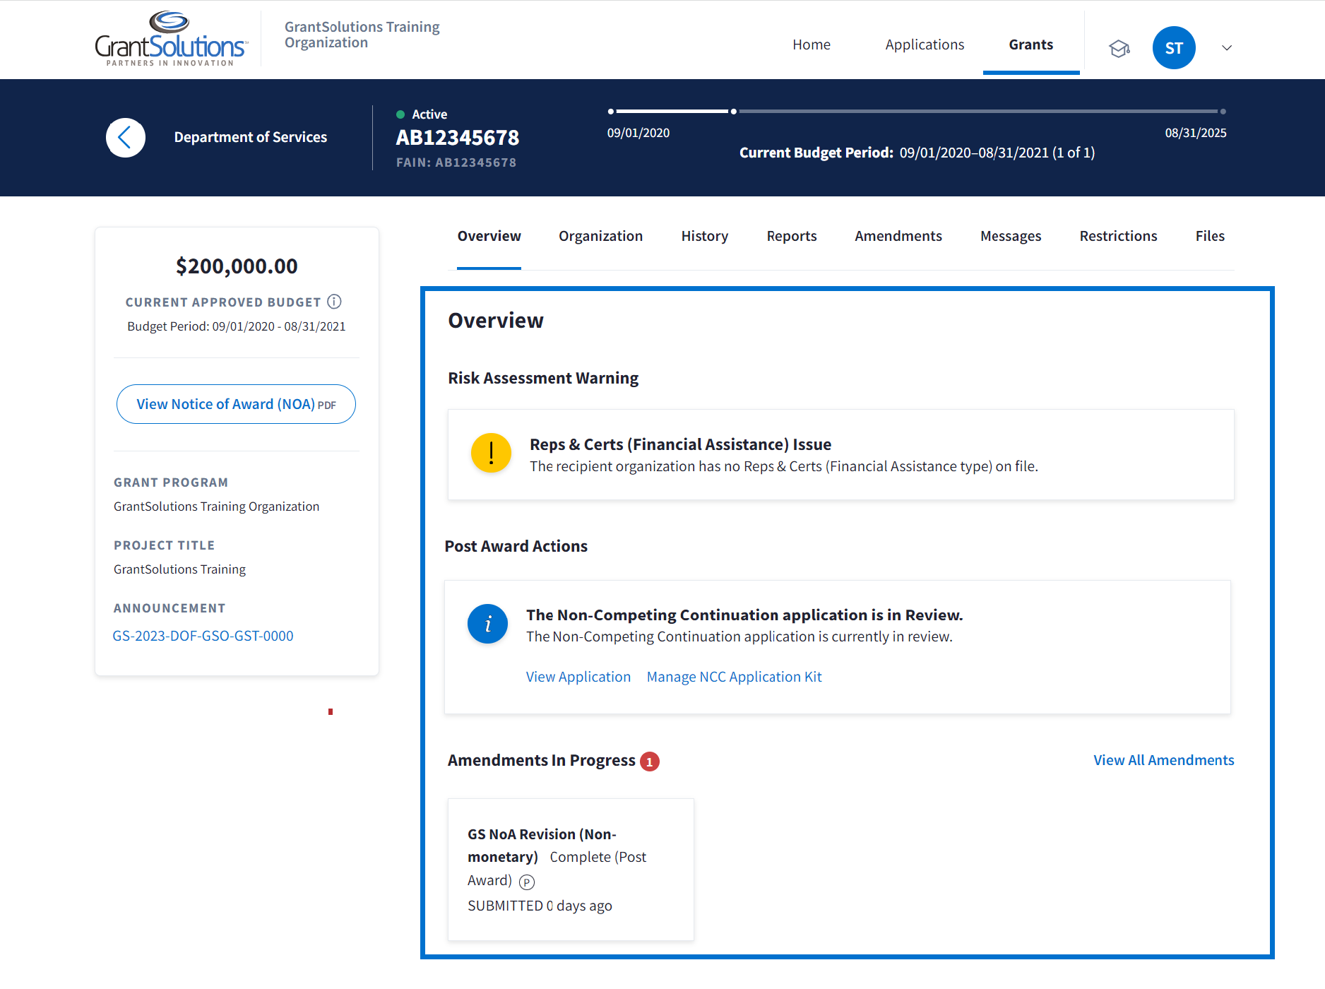Show the Files tab
Screen dimensions: 1325x989
(1209, 236)
